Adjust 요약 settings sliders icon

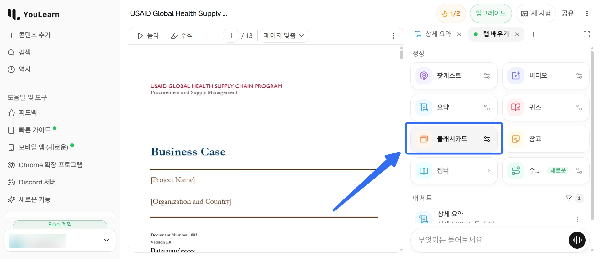pyautogui.click(x=487, y=107)
